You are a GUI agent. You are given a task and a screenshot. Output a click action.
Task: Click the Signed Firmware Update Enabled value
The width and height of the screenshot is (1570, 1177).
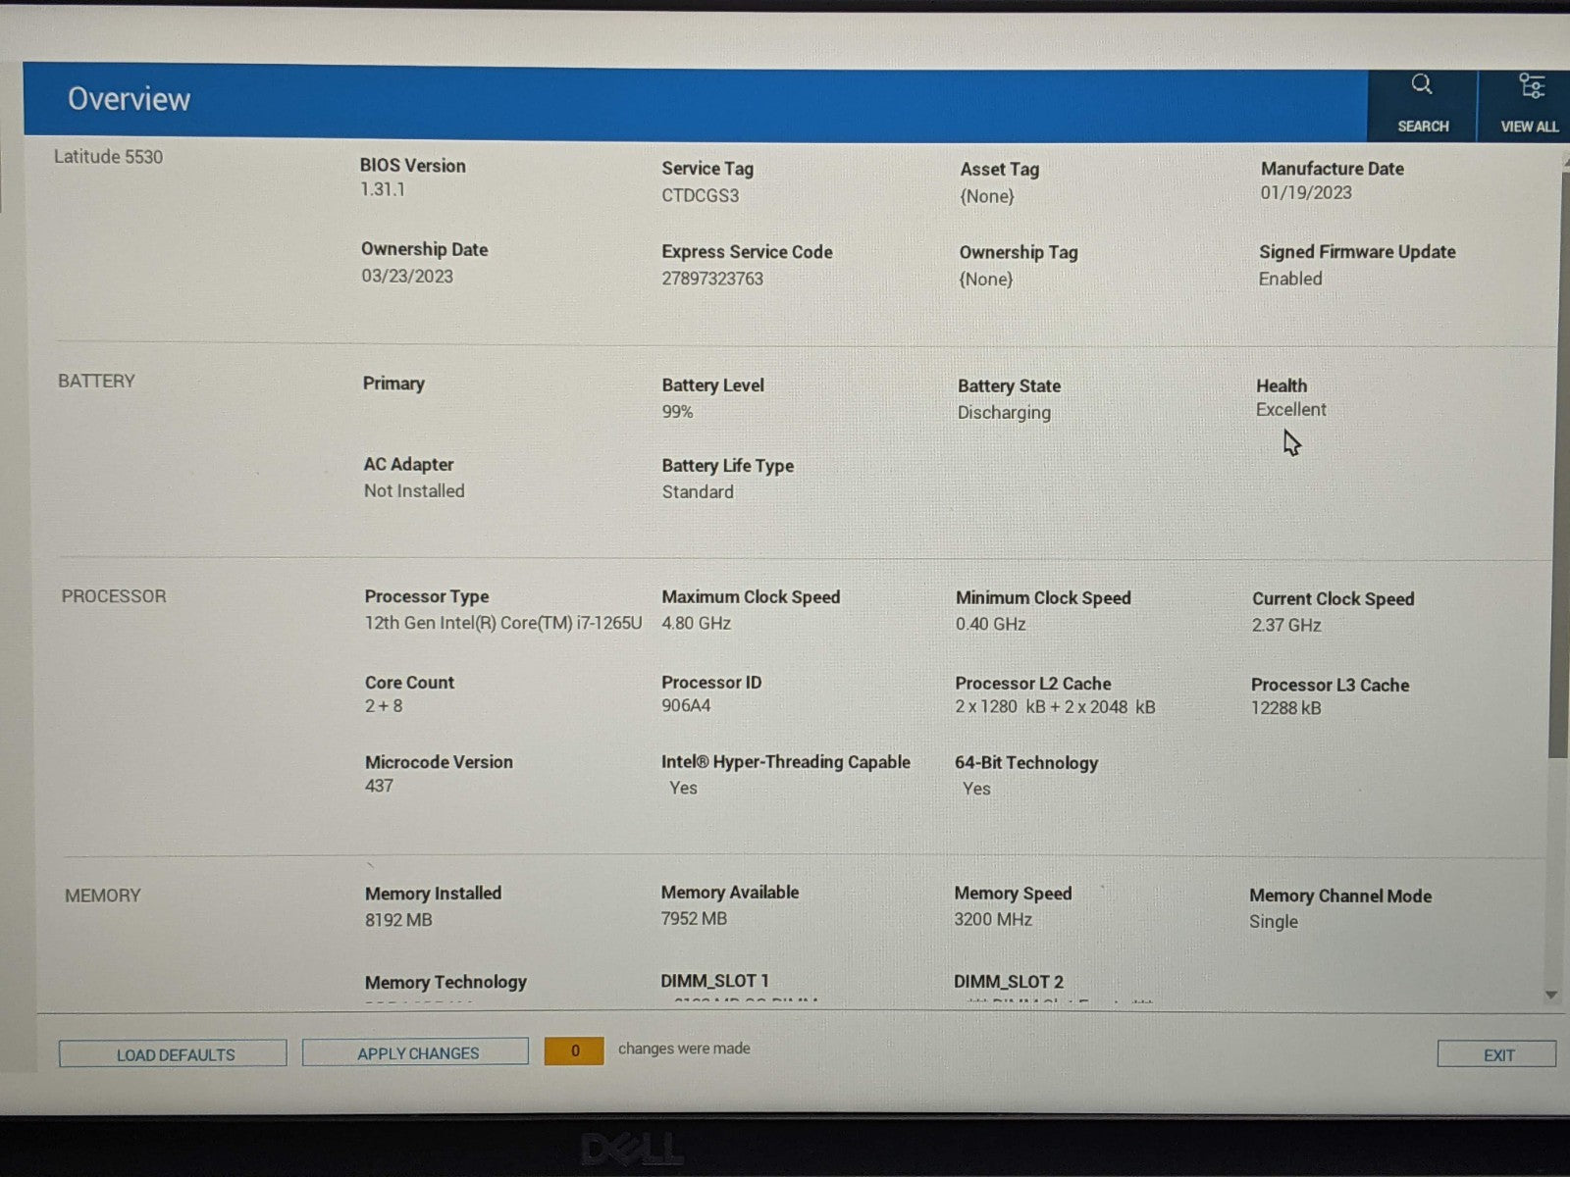tap(1290, 279)
